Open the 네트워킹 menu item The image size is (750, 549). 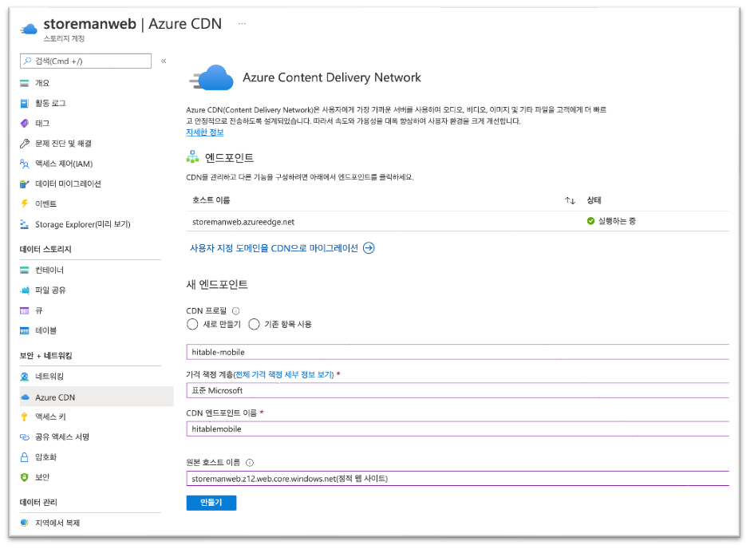tap(49, 377)
